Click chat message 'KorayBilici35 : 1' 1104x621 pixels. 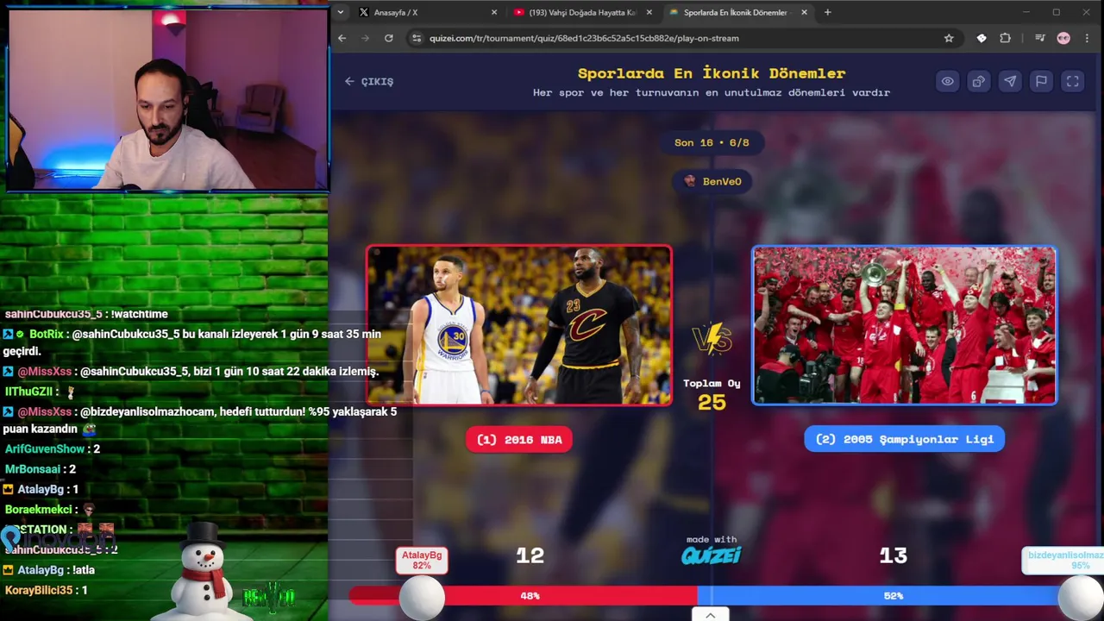tap(46, 590)
